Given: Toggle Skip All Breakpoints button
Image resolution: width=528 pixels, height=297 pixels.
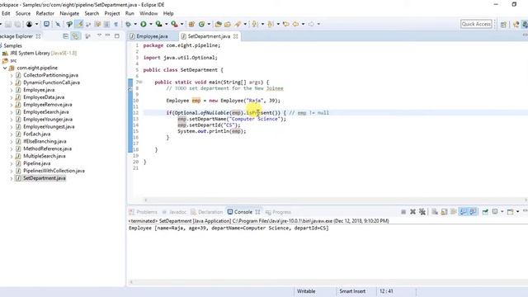Looking at the screenshot, I should (x=58, y=24).
